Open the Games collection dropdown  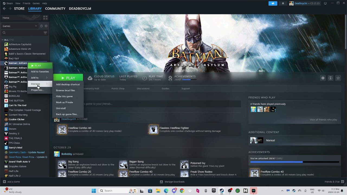pos(20,26)
